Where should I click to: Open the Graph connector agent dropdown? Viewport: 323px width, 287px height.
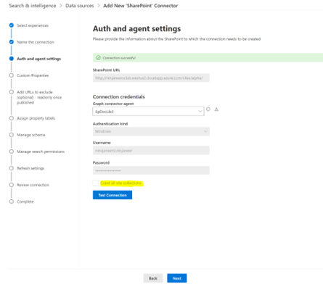pos(148,112)
